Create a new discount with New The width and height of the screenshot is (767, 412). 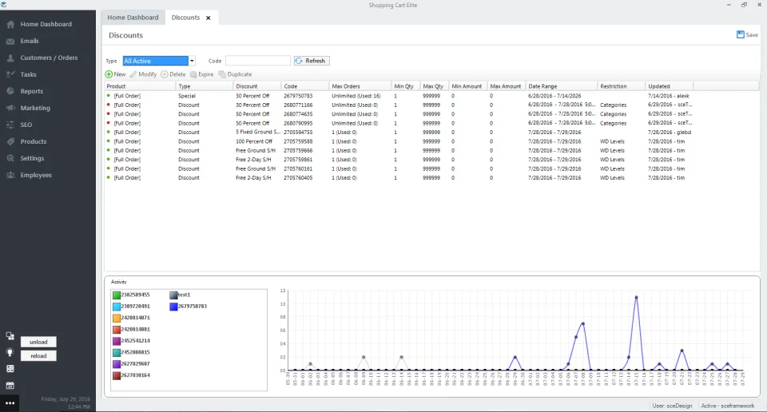click(115, 74)
